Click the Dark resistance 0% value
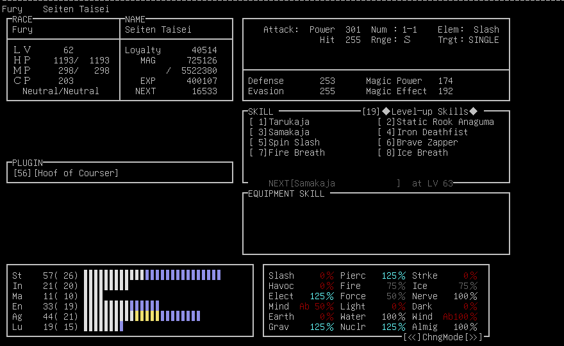 coord(470,306)
